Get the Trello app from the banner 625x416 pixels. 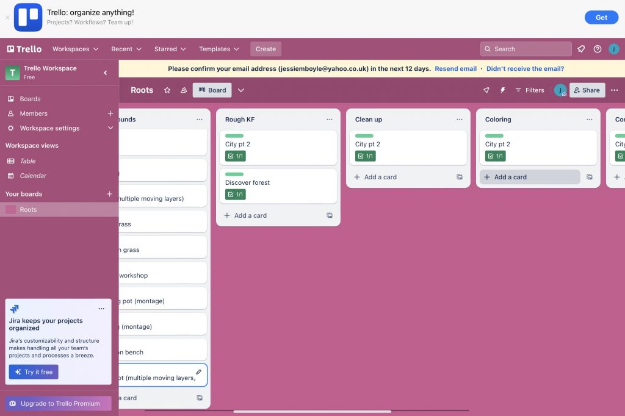(601, 18)
